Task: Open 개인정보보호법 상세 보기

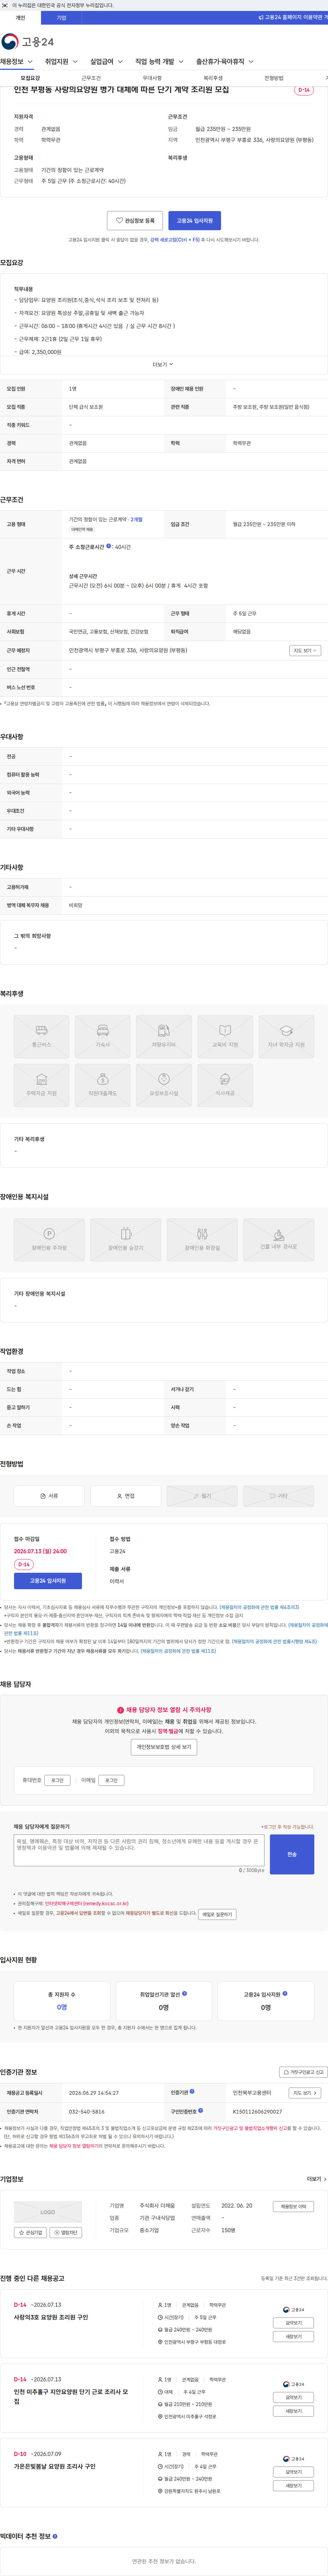Action: (x=164, y=1747)
